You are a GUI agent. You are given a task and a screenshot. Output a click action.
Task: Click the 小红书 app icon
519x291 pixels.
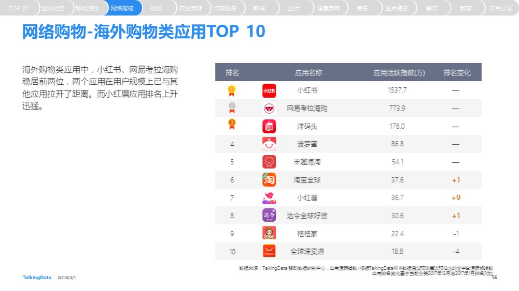[x=269, y=91]
